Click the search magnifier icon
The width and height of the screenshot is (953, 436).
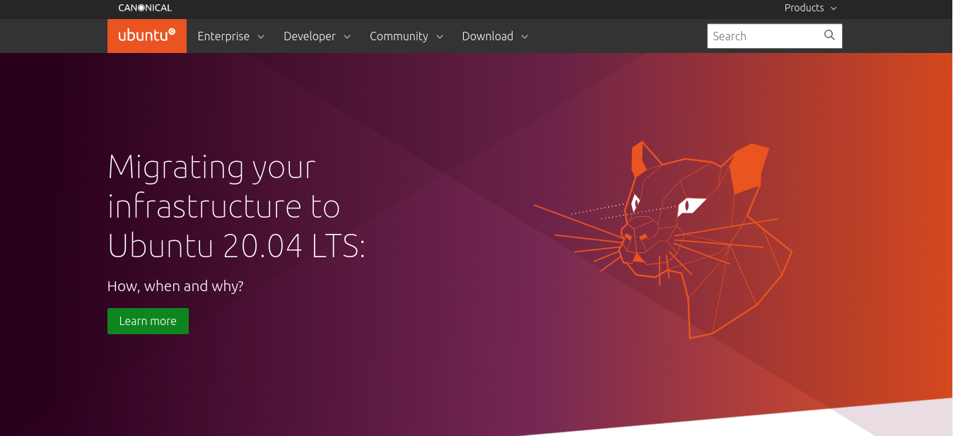pyautogui.click(x=829, y=35)
